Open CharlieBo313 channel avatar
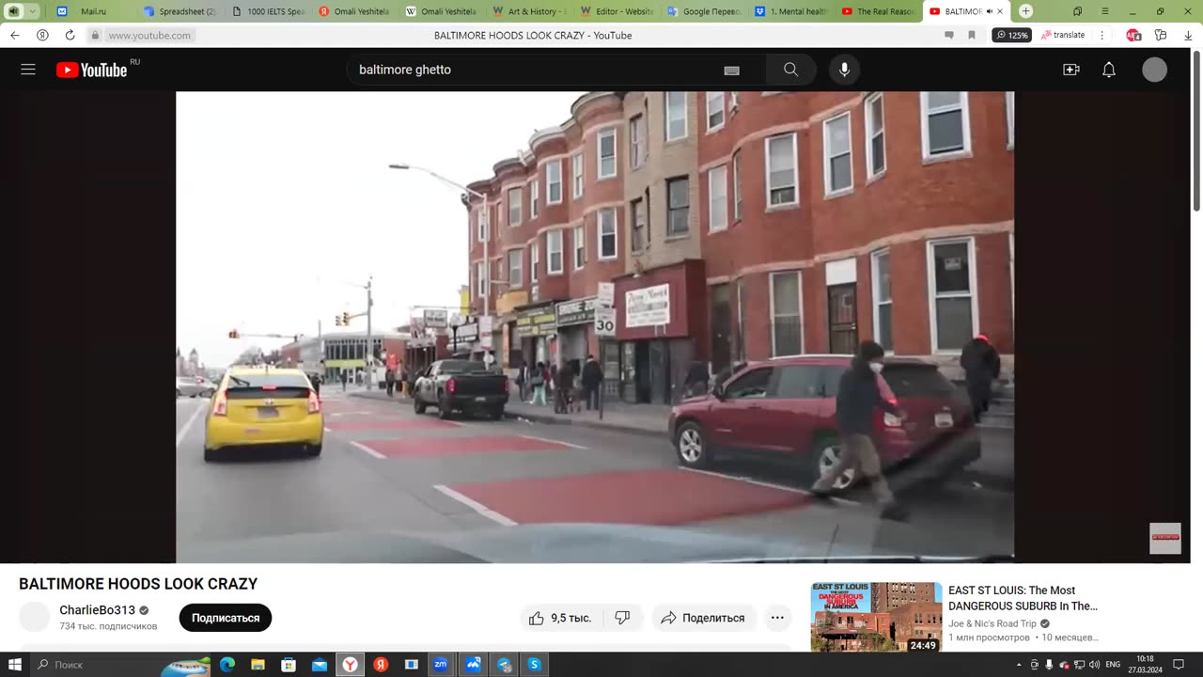This screenshot has height=677, width=1203. pos(35,617)
